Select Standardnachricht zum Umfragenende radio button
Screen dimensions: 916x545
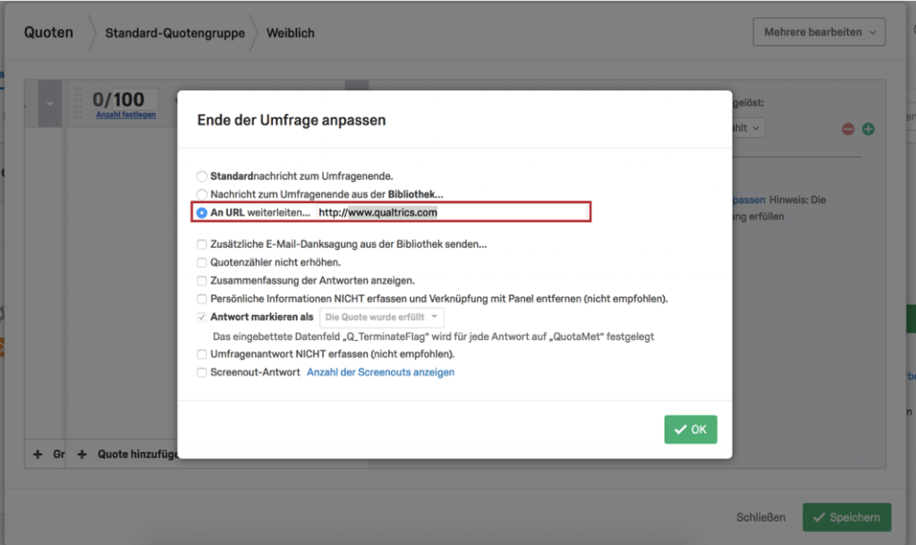201,175
